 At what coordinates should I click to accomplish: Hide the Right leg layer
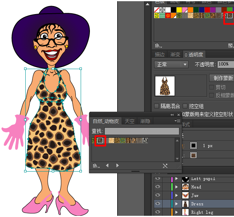coord(158,212)
